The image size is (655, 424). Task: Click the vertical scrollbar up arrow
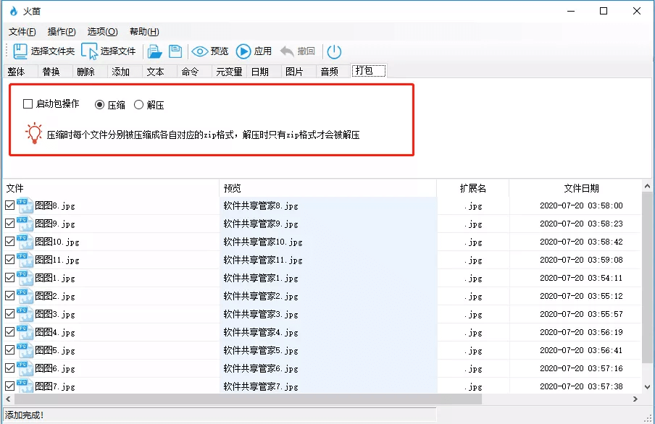[x=647, y=186]
